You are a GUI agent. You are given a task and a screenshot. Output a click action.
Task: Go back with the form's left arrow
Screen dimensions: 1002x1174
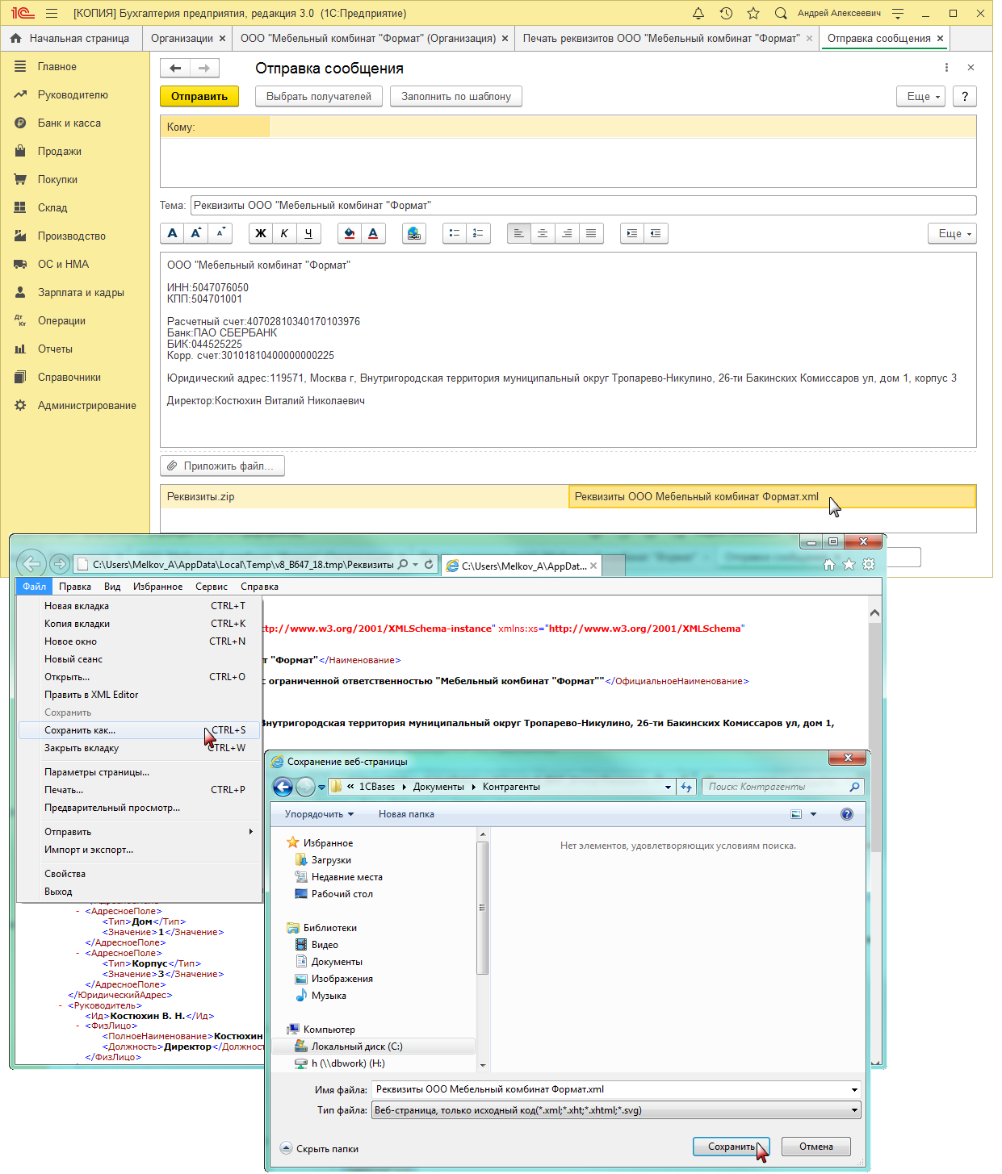(175, 69)
